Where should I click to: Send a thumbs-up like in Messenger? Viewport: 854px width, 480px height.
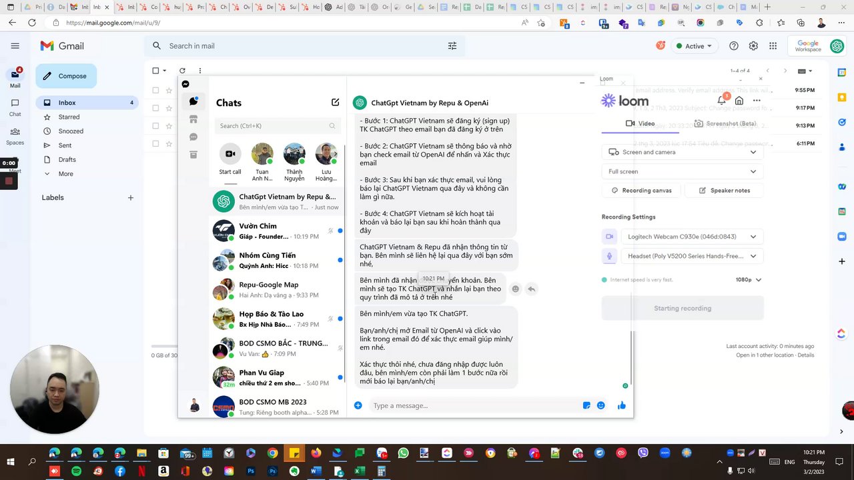(622, 405)
